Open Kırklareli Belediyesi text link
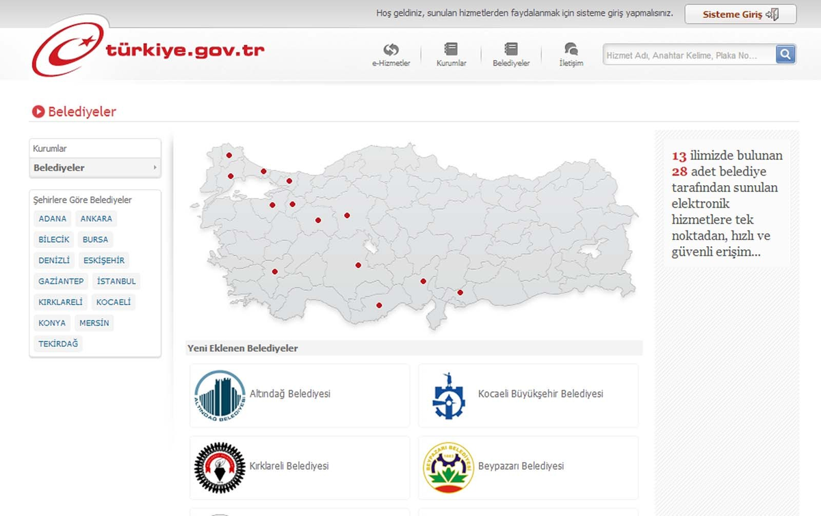 pyautogui.click(x=289, y=466)
